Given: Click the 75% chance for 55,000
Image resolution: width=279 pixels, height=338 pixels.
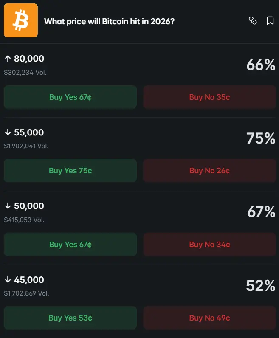Looking at the screenshot, I should coord(261,138).
